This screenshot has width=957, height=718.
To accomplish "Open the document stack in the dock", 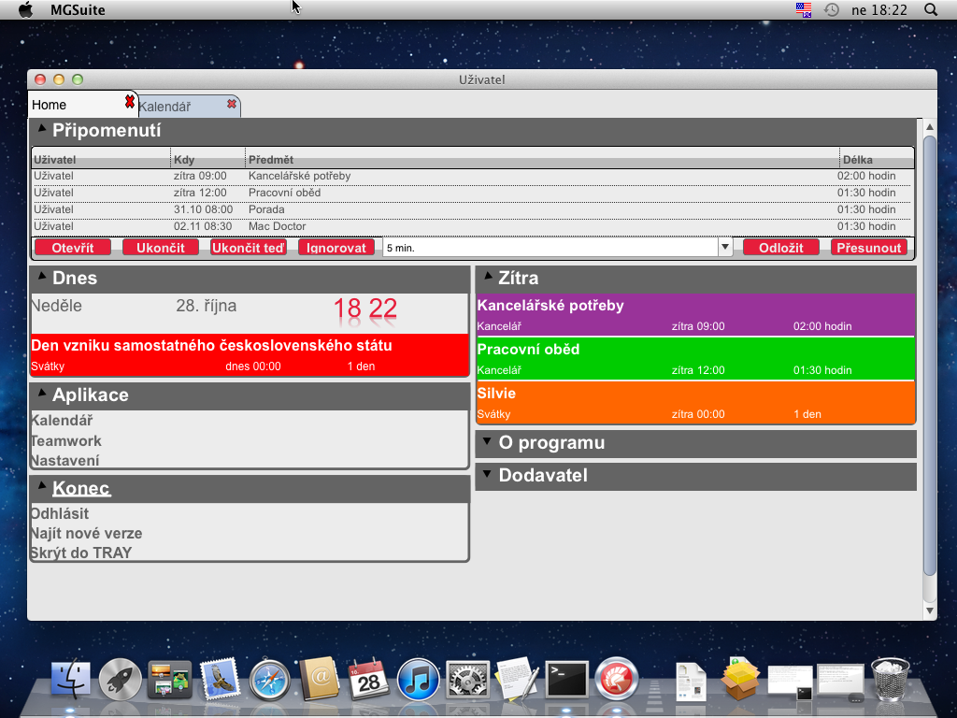I will 691,681.
